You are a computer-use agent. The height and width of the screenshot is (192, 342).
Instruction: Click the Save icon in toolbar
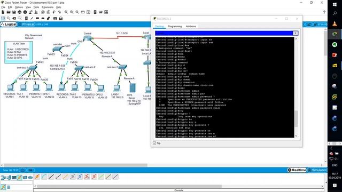tap(14, 12)
